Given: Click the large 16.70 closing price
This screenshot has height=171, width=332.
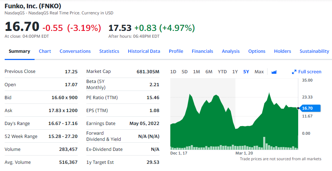Looking at the screenshot, I should (x=22, y=27).
